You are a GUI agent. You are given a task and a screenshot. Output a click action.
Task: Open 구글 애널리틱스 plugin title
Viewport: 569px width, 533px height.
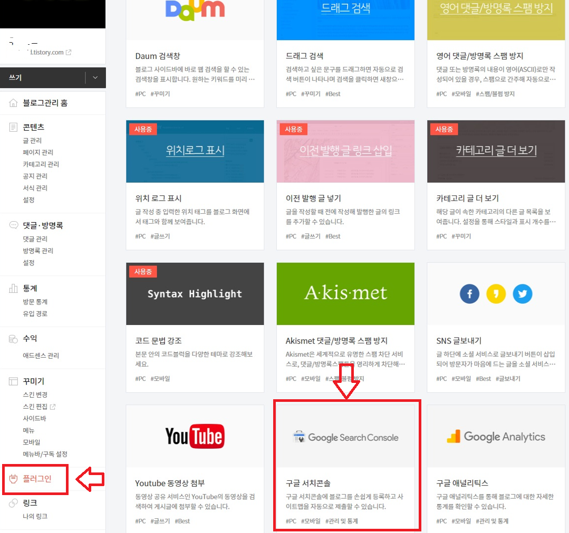[462, 483]
